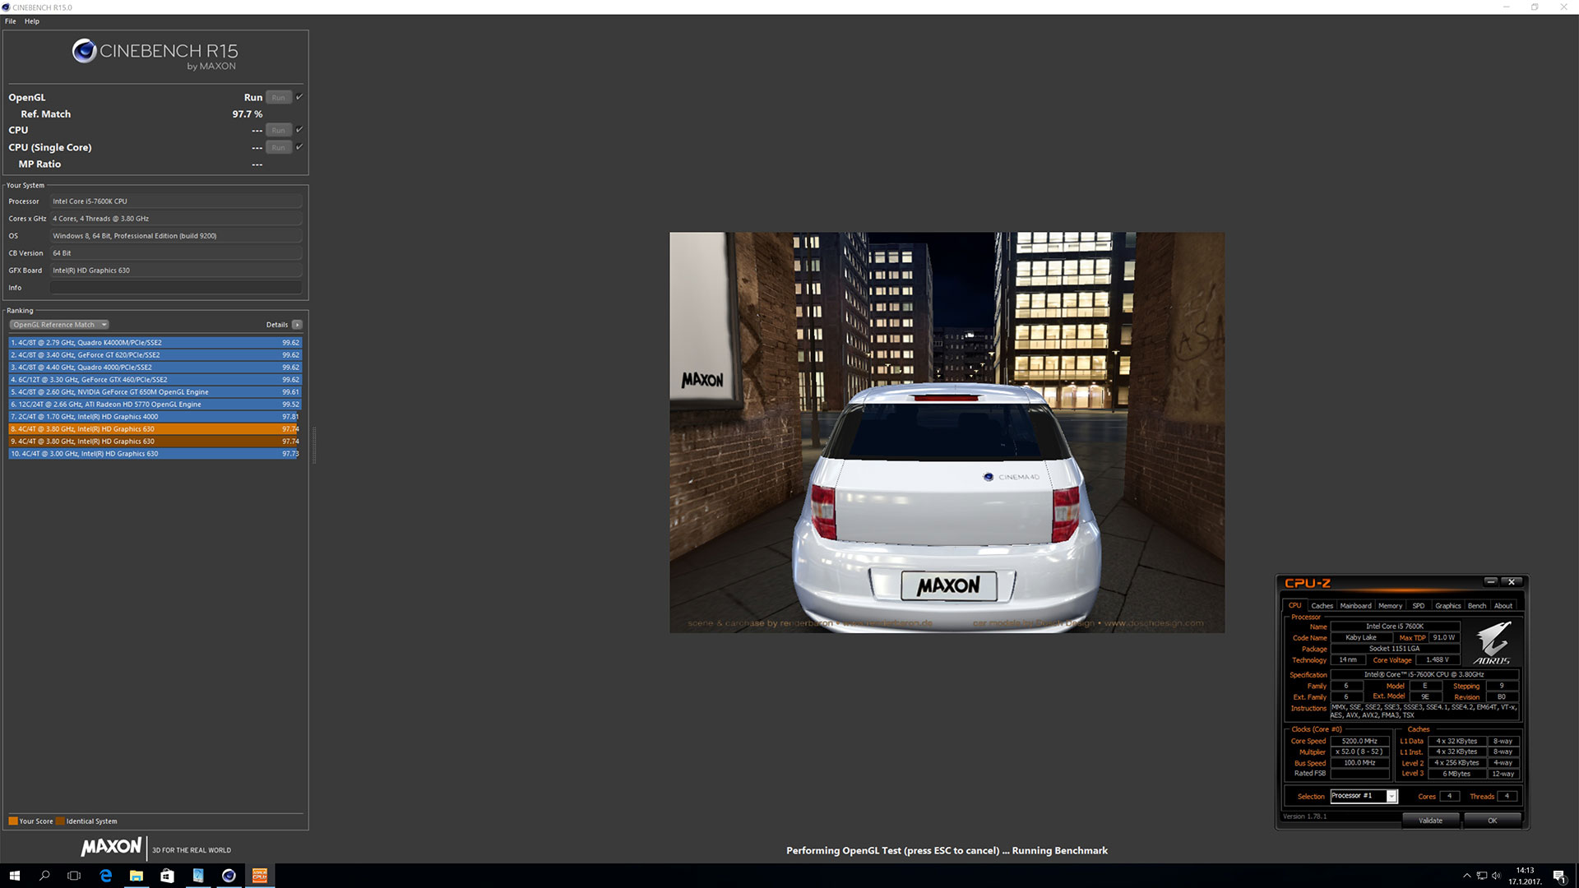Switch to About tab in CPU-Z

pyautogui.click(x=1503, y=606)
